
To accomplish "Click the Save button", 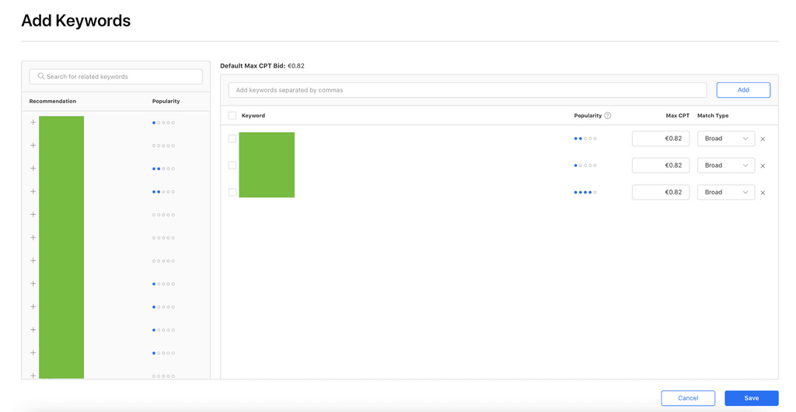I will click(x=752, y=398).
